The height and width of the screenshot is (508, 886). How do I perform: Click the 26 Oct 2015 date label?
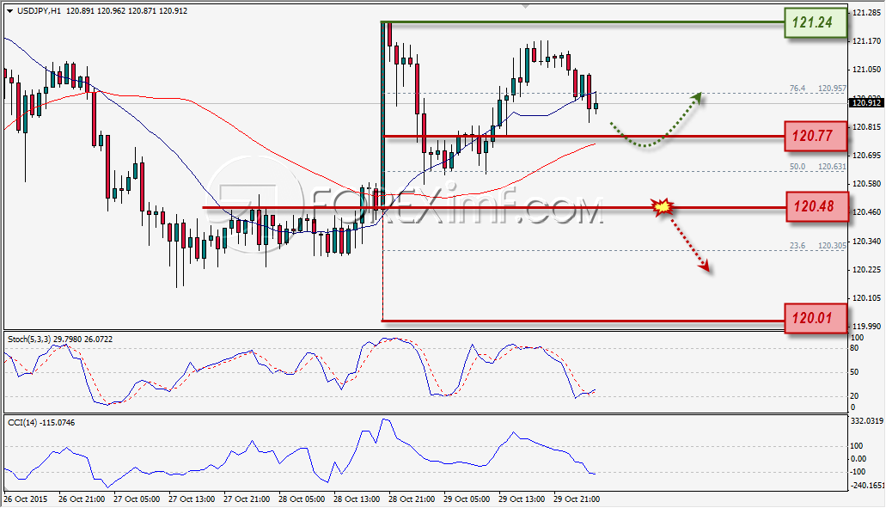26,499
